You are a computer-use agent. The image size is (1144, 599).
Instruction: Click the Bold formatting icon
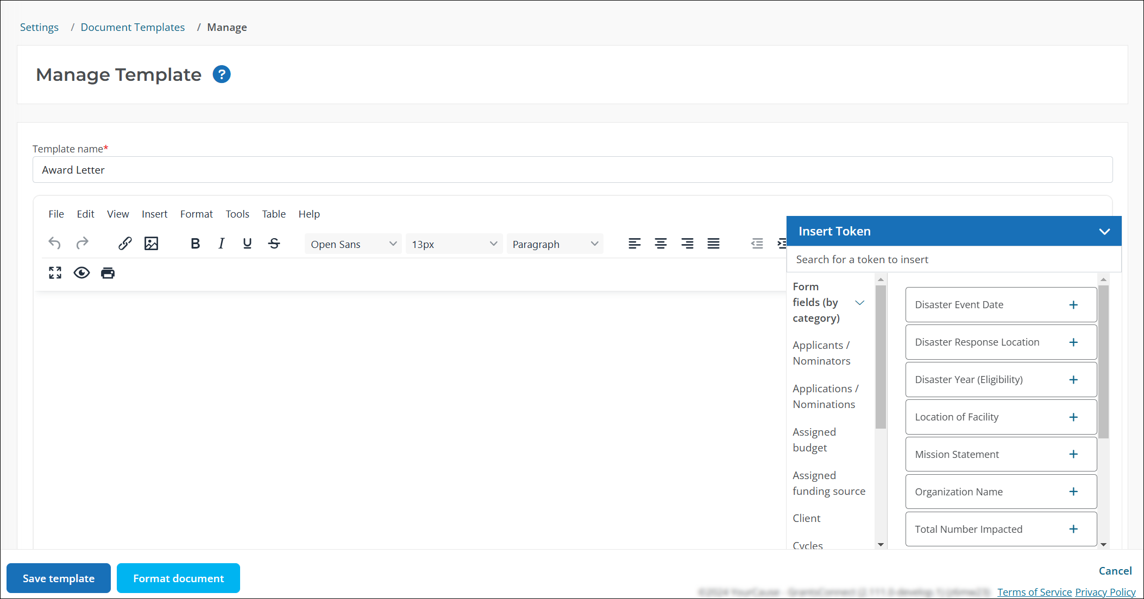pyautogui.click(x=194, y=244)
